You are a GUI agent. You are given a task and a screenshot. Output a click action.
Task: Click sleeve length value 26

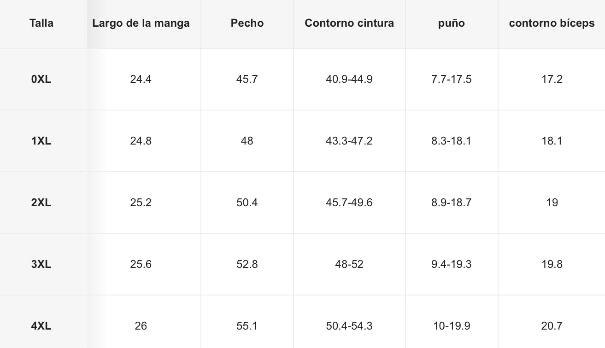coord(141,326)
